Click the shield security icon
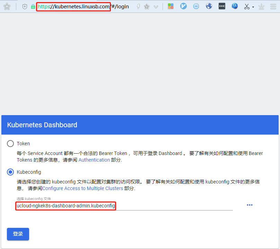The width and height of the screenshot is (280, 249). pyautogui.click(x=25, y=7)
